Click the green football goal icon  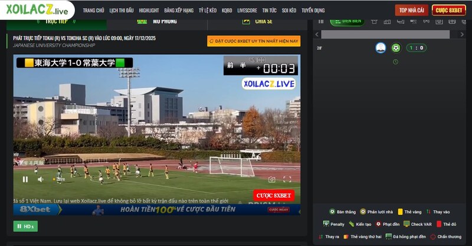click(396, 48)
